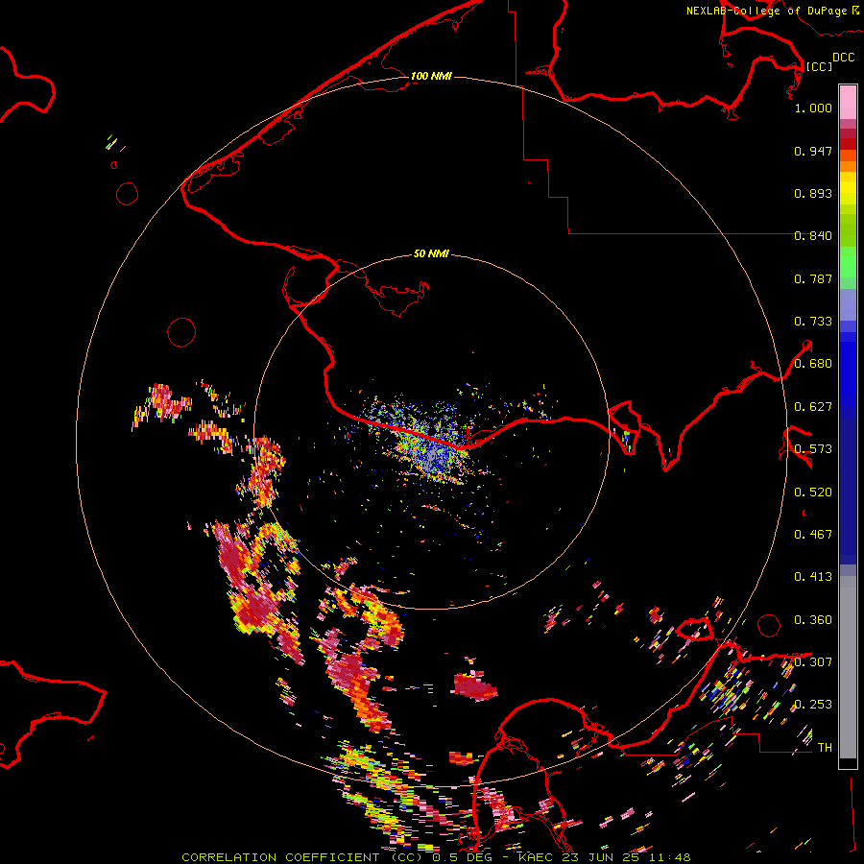
Task: Click the 50 NMI range ring label
Action: [431, 253]
